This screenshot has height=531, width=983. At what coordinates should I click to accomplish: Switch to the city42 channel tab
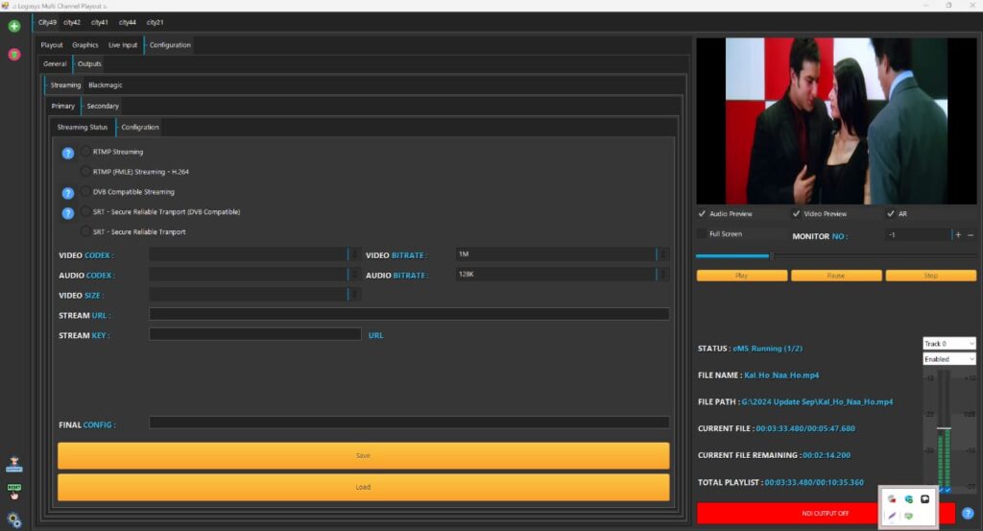(72, 23)
